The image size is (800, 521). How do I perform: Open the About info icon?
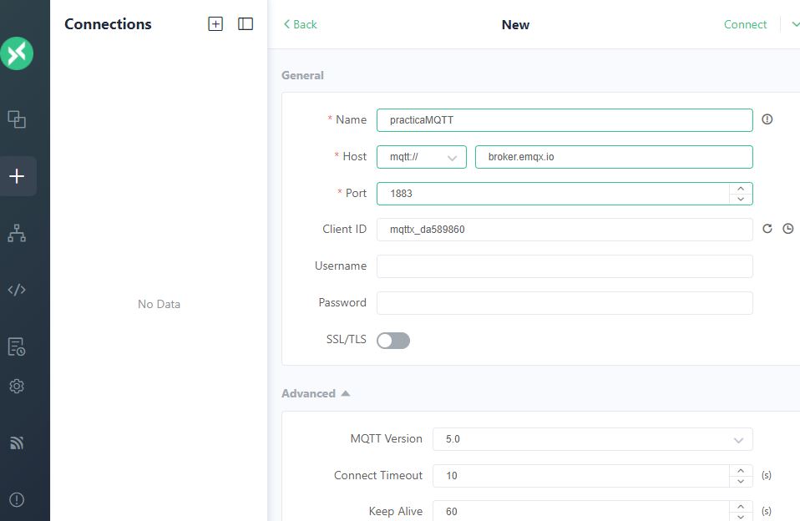17,499
